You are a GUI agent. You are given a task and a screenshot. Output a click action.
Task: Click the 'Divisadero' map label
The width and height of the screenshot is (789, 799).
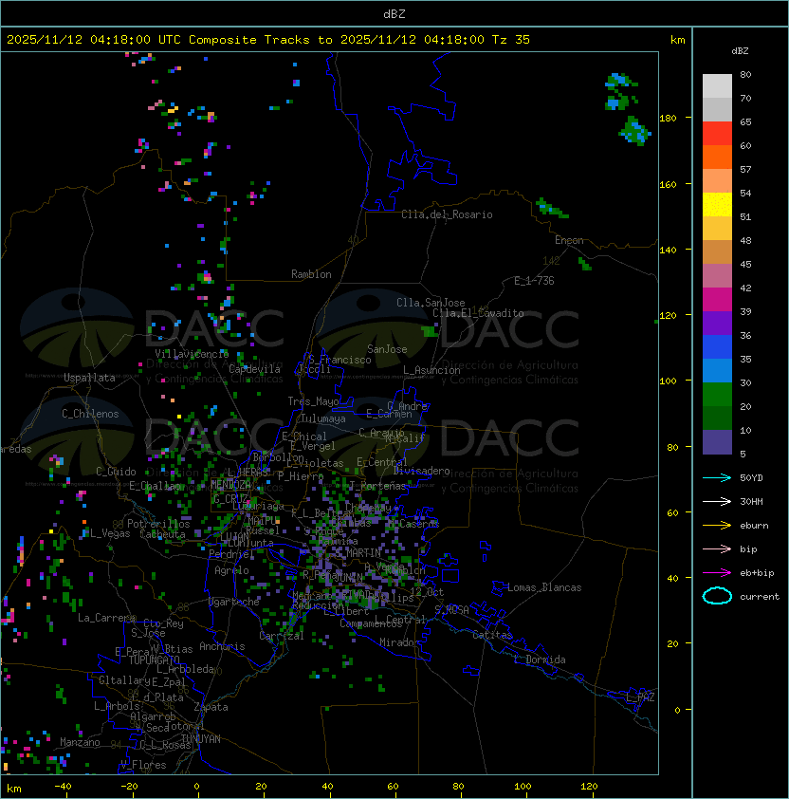[421, 471]
